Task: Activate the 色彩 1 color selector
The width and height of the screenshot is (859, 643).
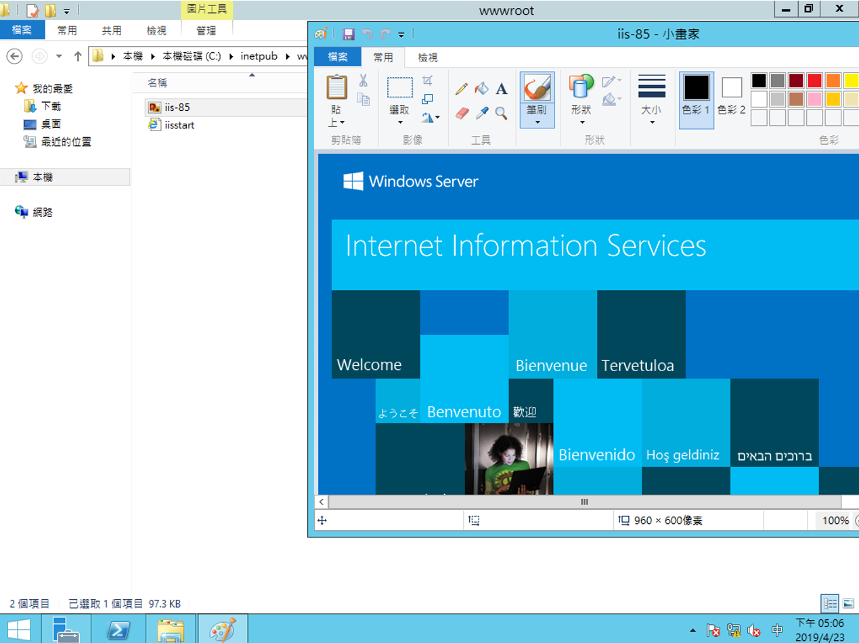Action: coord(696,100)
